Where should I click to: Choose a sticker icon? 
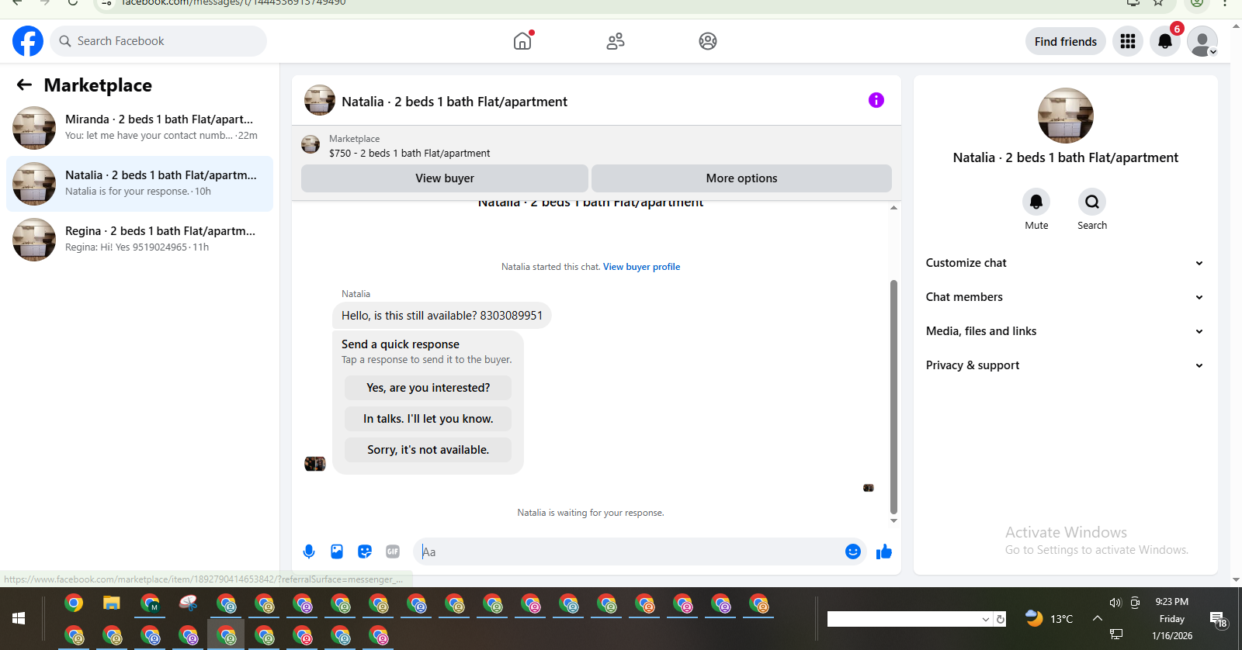(x=365, y=551)
